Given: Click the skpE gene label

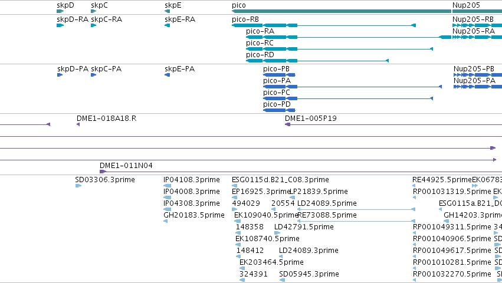Looking at the screenshot, I should coord(173,5).
